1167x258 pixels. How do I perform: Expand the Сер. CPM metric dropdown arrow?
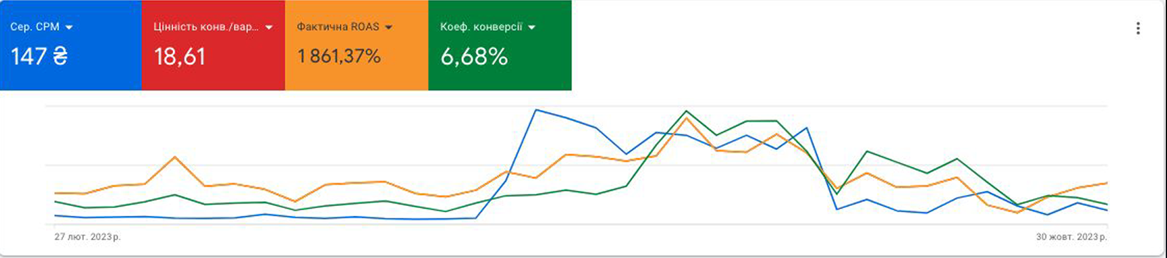tap(69, 28)
